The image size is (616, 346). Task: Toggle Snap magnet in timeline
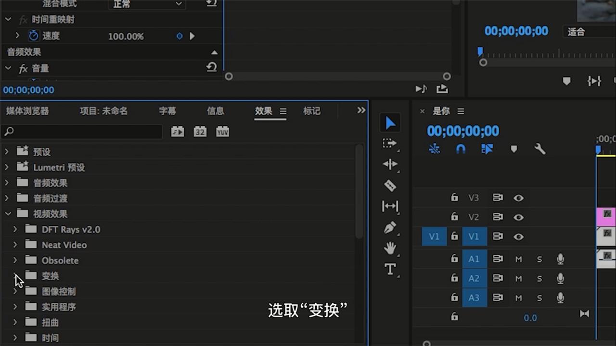pyautogui.click(x=461, y=149)
